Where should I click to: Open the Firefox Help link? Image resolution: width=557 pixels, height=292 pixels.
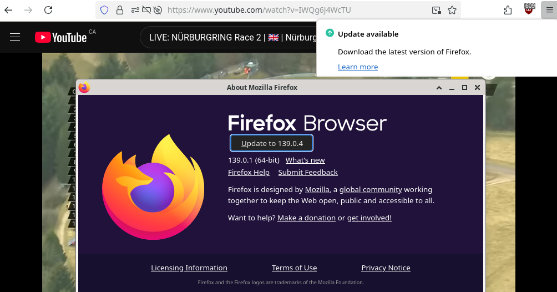[249, 172]
